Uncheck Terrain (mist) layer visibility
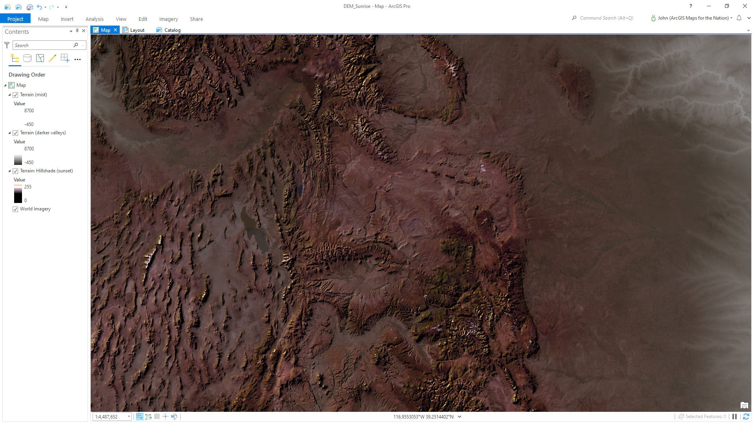The image size is (754, 424). coord(15,95)
